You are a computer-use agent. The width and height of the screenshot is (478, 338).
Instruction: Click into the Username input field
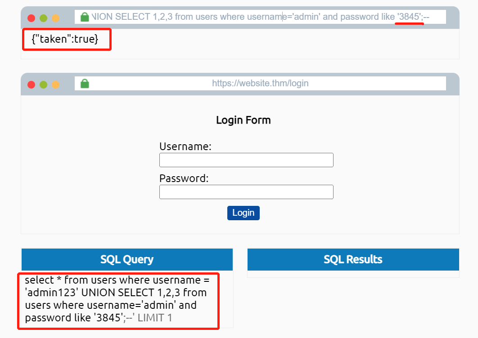(246, 160)
